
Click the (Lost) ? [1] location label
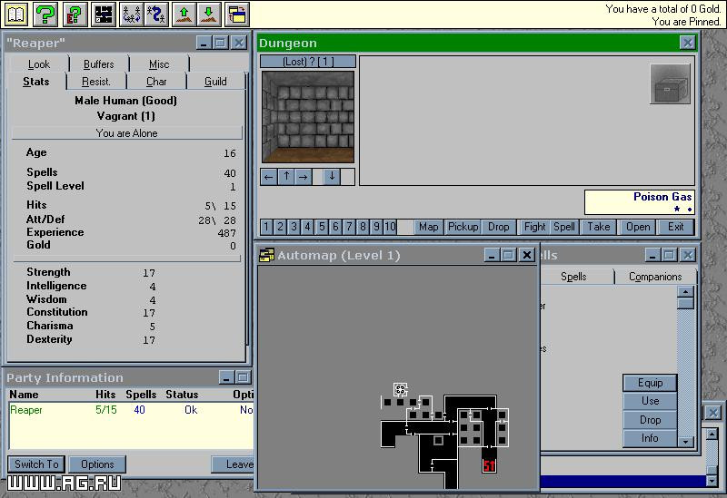308,62
